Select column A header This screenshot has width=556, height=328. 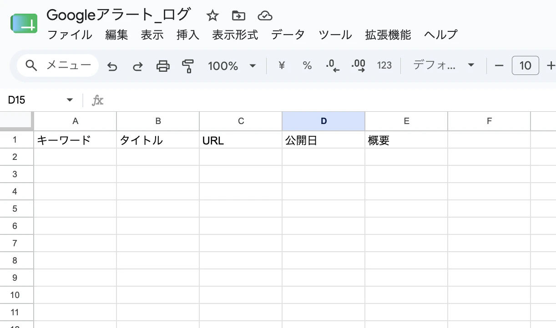pos(75,121)
